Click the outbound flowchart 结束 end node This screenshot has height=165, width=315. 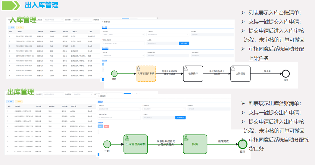[x=242, y=145]
